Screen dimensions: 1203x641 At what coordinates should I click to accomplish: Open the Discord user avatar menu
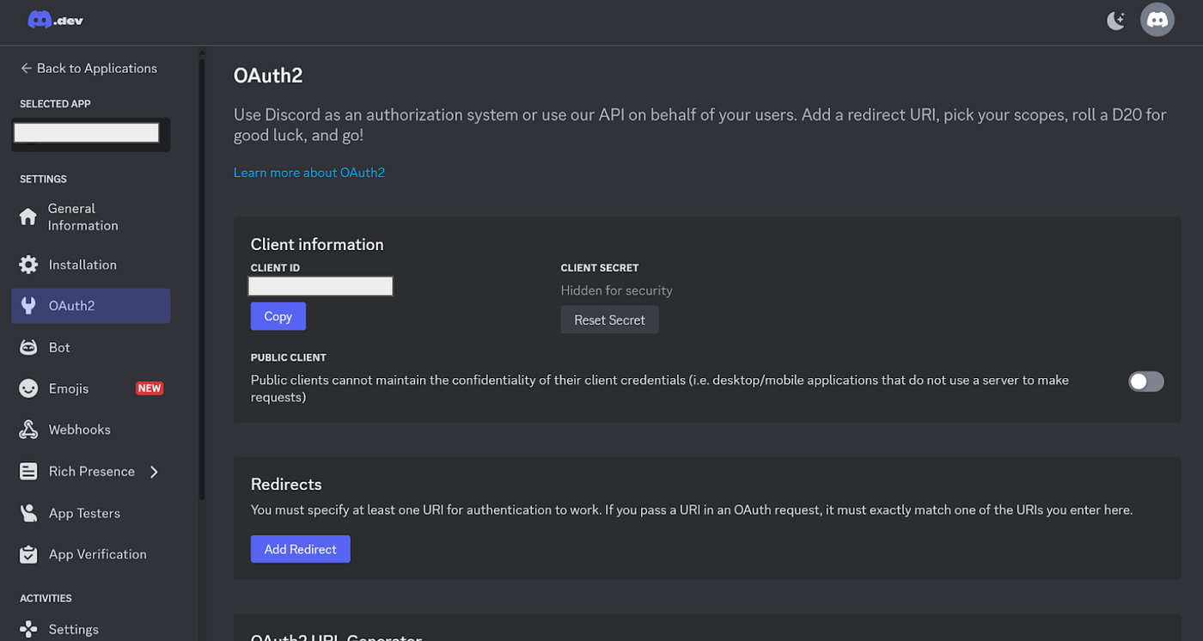[x=1157, y=20]
